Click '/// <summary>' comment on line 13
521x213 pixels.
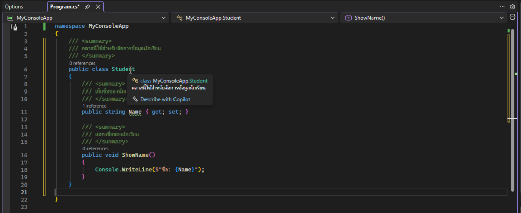pyautogui.click(x=103, y=127)
